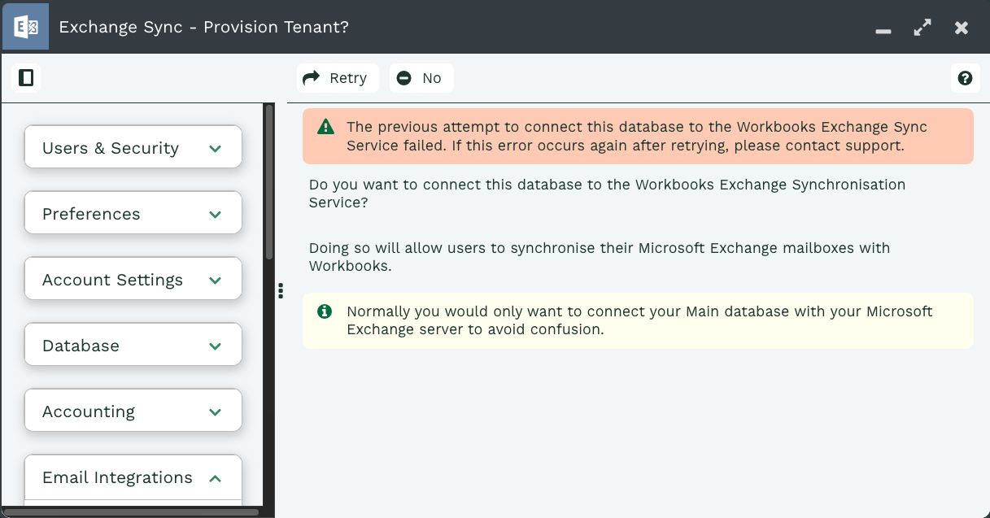Viewport: 990px width, 518px height.
Task: Choose the No button
Action: click(421, 78)
